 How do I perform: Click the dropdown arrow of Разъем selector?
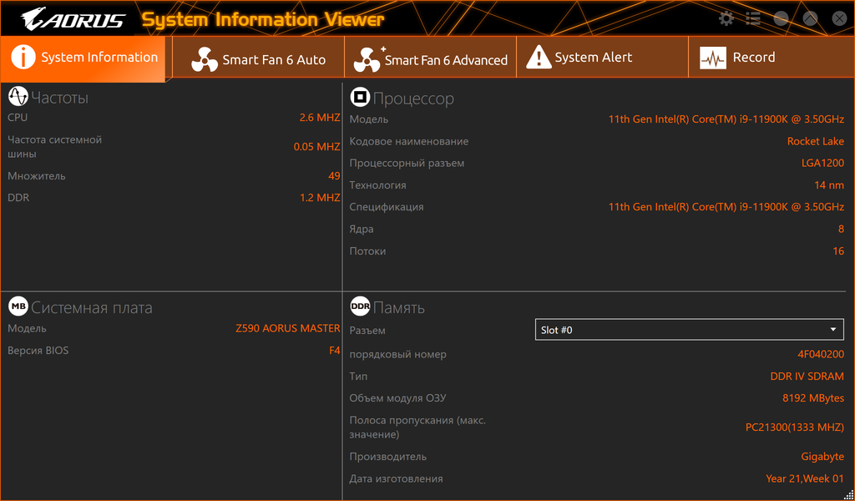click(x=832, y=330)
